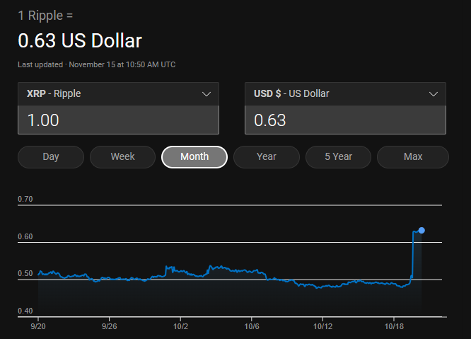471x339 pixels.
Task: Click the 0.40 price axis label
Action: [25, 311]
